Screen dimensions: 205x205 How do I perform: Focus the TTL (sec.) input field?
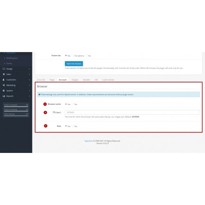[132, 112]
